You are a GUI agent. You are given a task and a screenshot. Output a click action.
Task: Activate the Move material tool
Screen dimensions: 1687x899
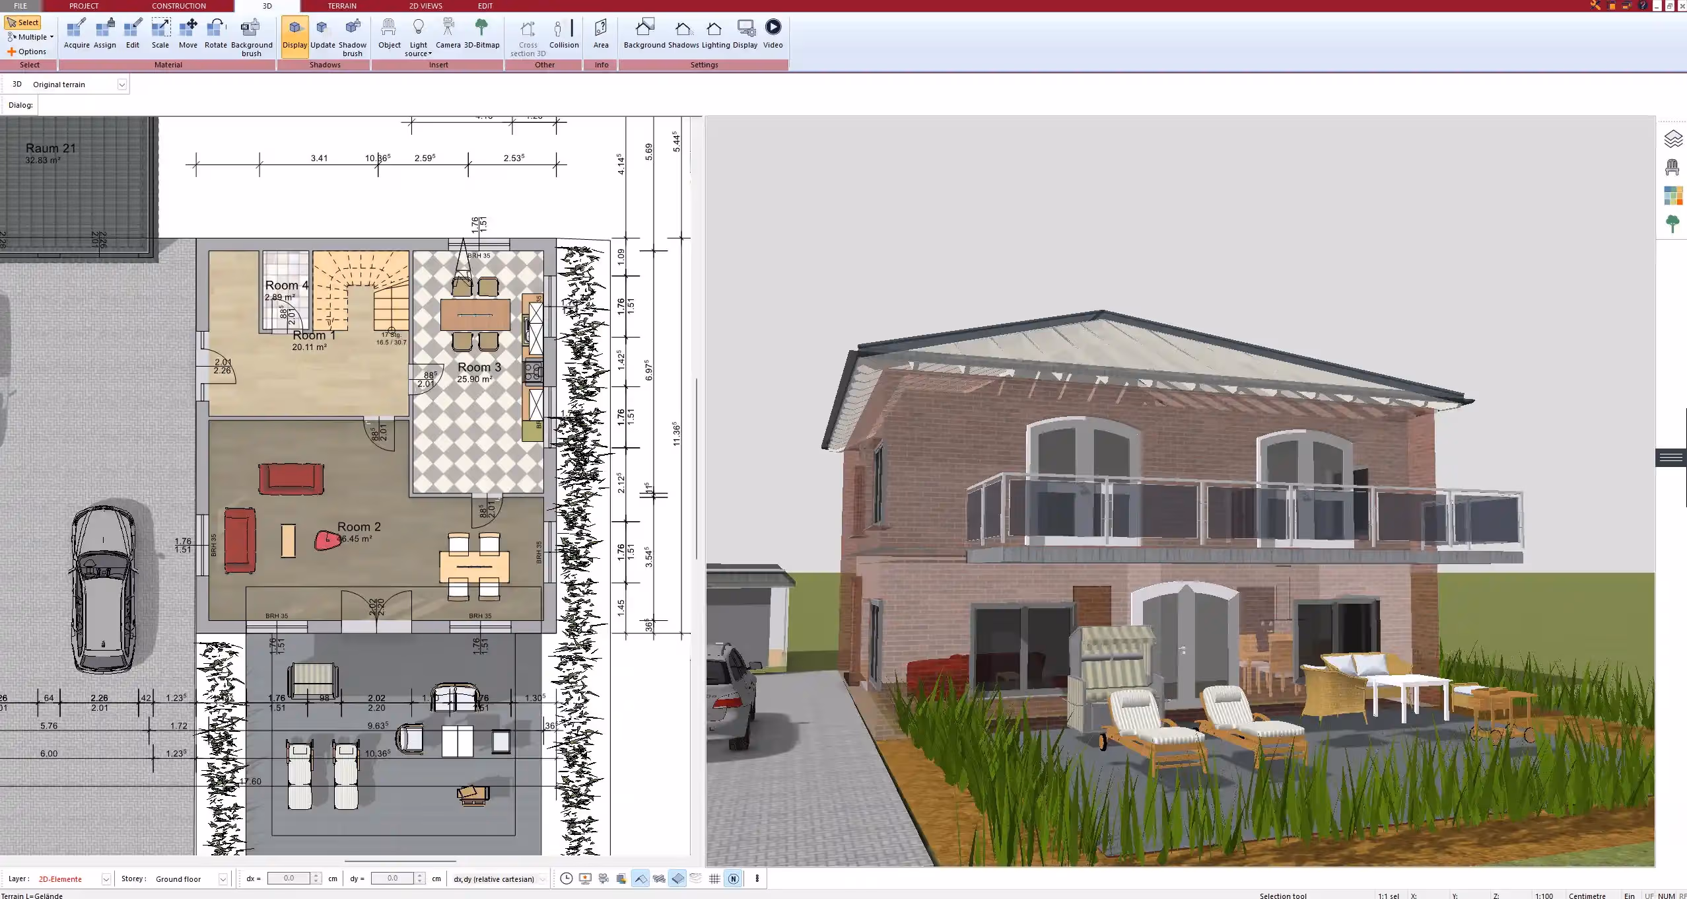pyautogui.click(x=188, y=34)
